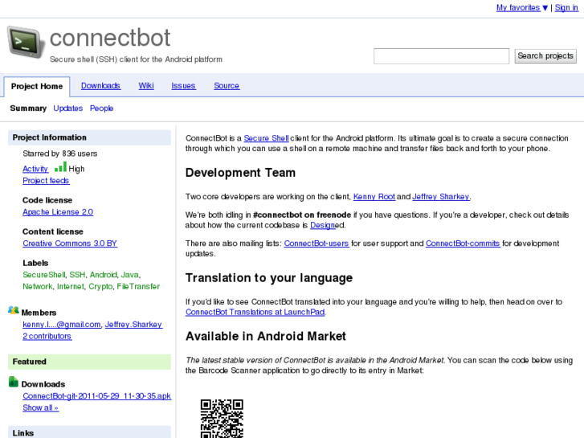Click the QR code image

click(x=221, y=418)
